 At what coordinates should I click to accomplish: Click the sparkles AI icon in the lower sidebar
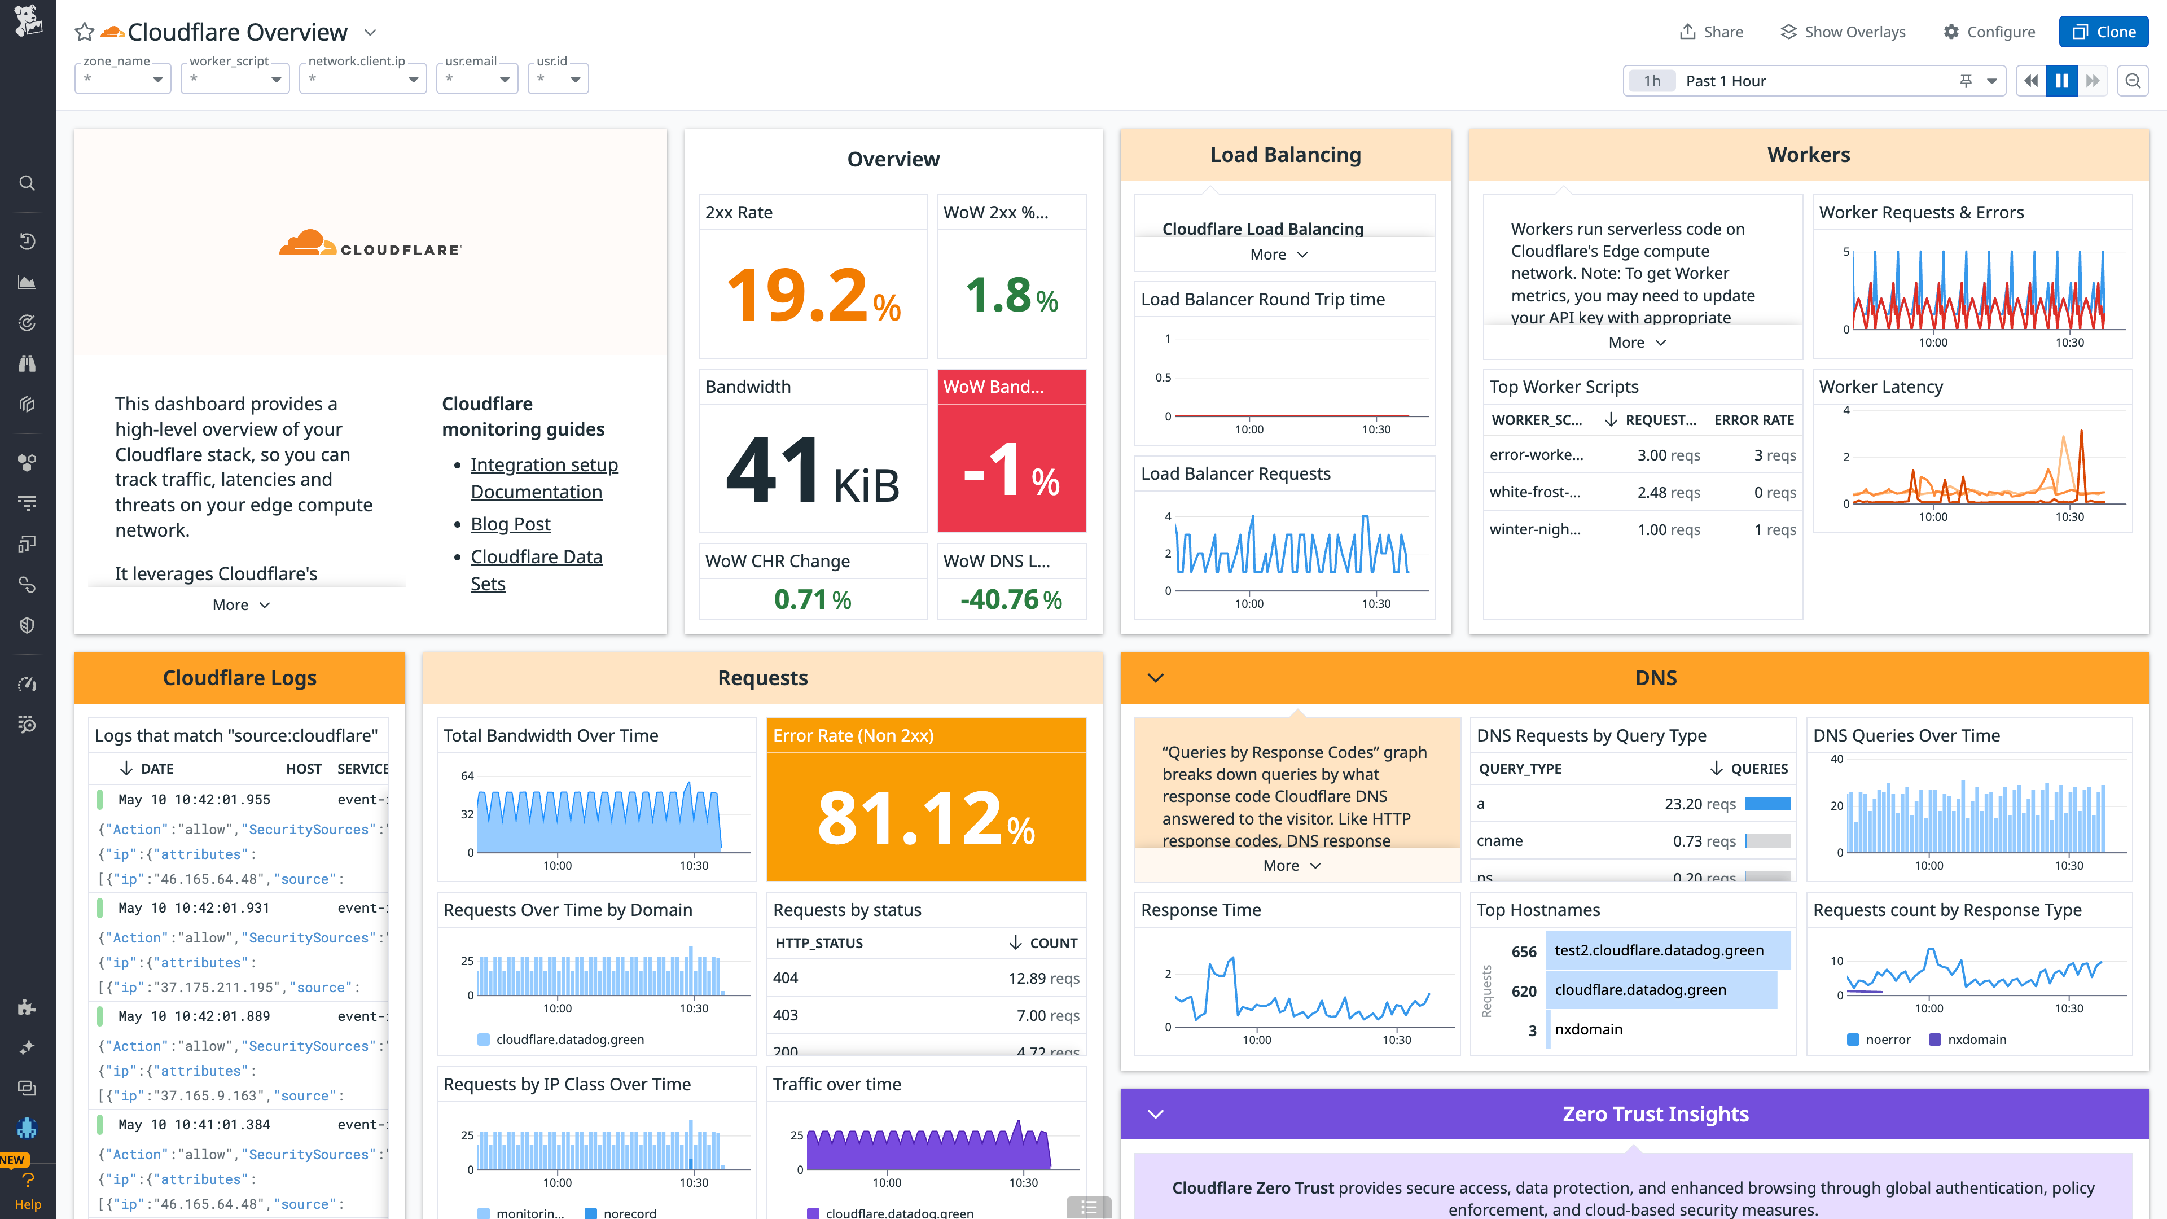pos(28,1047)
